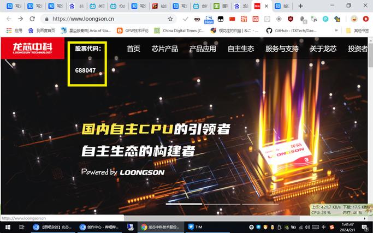
Task: Click the 龙芯中科 Loongson Technology logo
Action: coord(33,48)
